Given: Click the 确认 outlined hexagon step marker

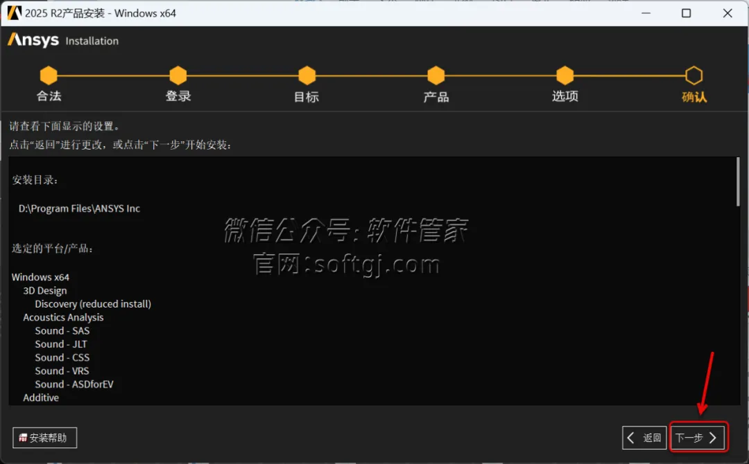Looking at the screenshot, I should tap(694, 75).
